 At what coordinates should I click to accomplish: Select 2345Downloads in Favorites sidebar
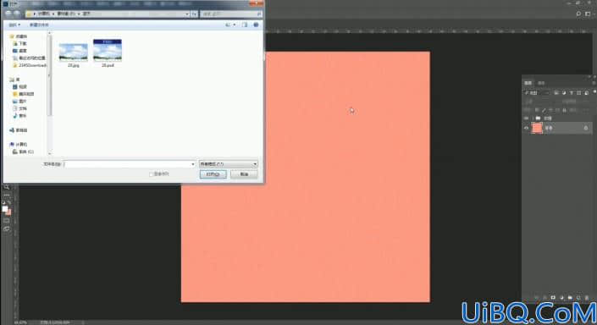coord(30,65)
